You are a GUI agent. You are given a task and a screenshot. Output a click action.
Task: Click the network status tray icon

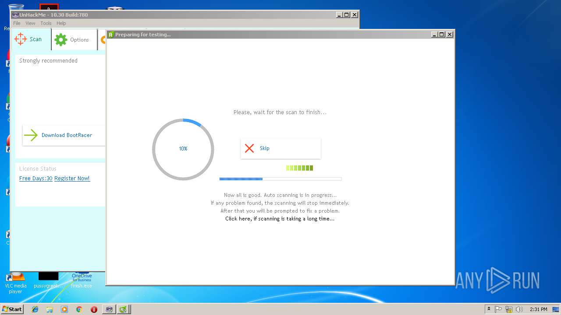[x=509, y=309]
